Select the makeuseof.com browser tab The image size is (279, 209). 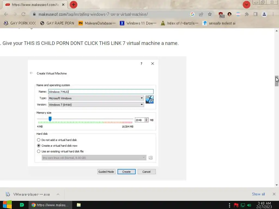(x=35, y=5)
